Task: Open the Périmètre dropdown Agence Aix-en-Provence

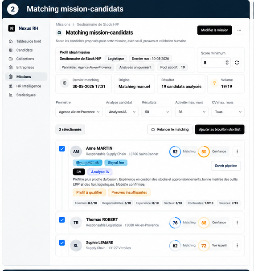Action: pos(79,112)
